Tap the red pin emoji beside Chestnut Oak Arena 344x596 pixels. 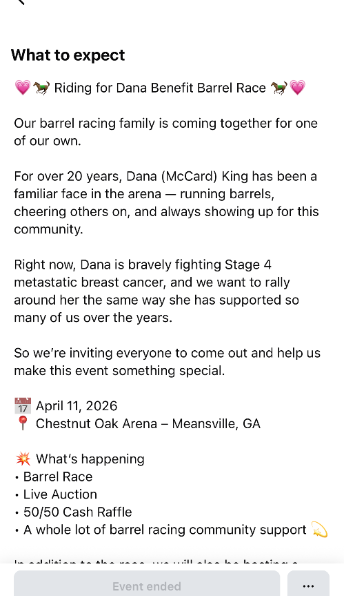tap(22, 423)
